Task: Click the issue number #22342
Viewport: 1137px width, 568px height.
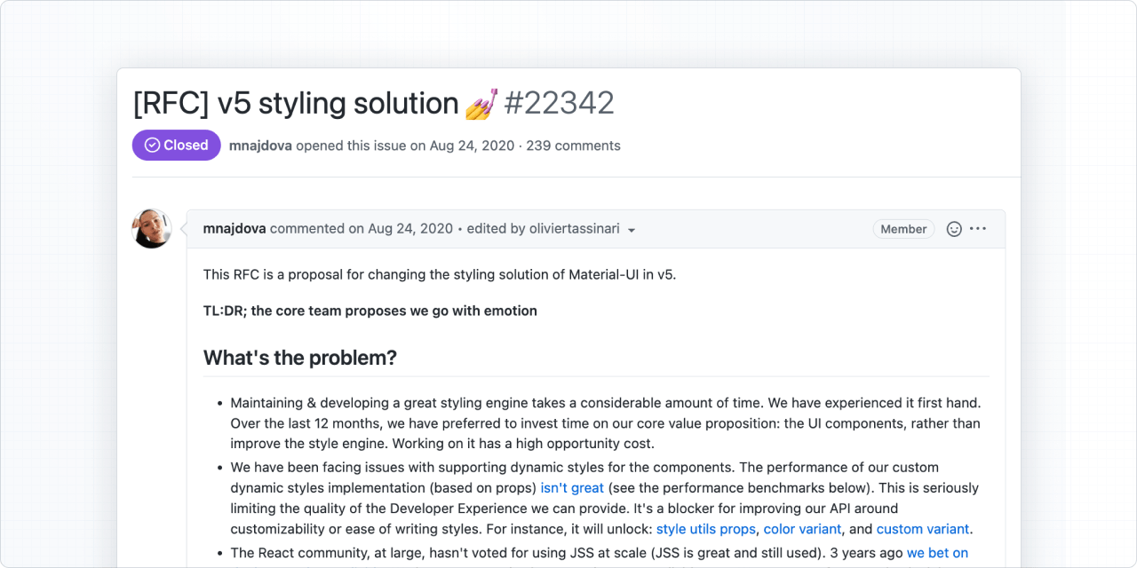Action: (x=561, y=103)
